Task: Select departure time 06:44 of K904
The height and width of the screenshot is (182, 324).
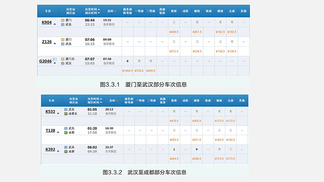Action: [90, 20]
